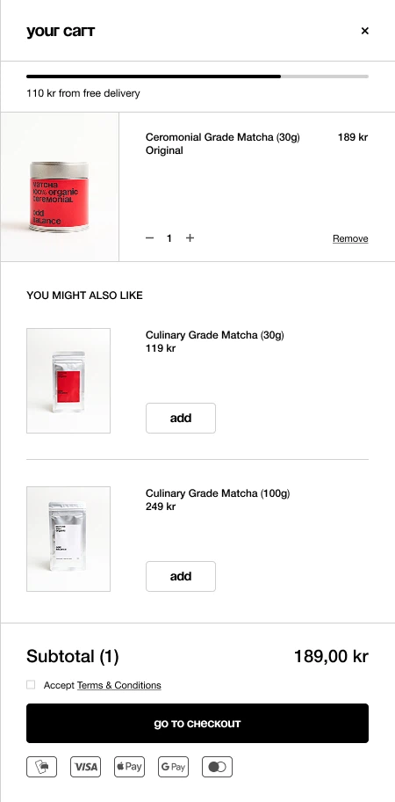The image size is (395, 802).
Task: Open the Ceremonial Matcha red tin thumbnail
Action: (60, 186)
